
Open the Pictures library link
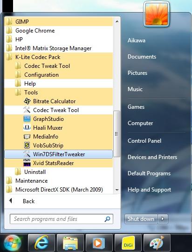pos(137,73)
